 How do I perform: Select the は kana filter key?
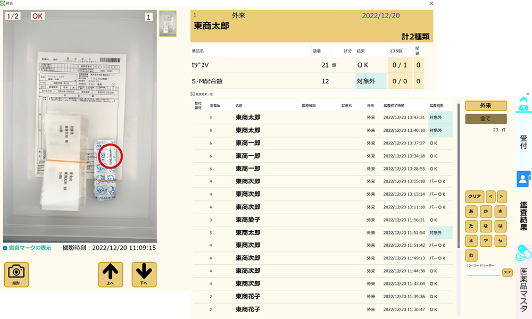click(501, 226)
